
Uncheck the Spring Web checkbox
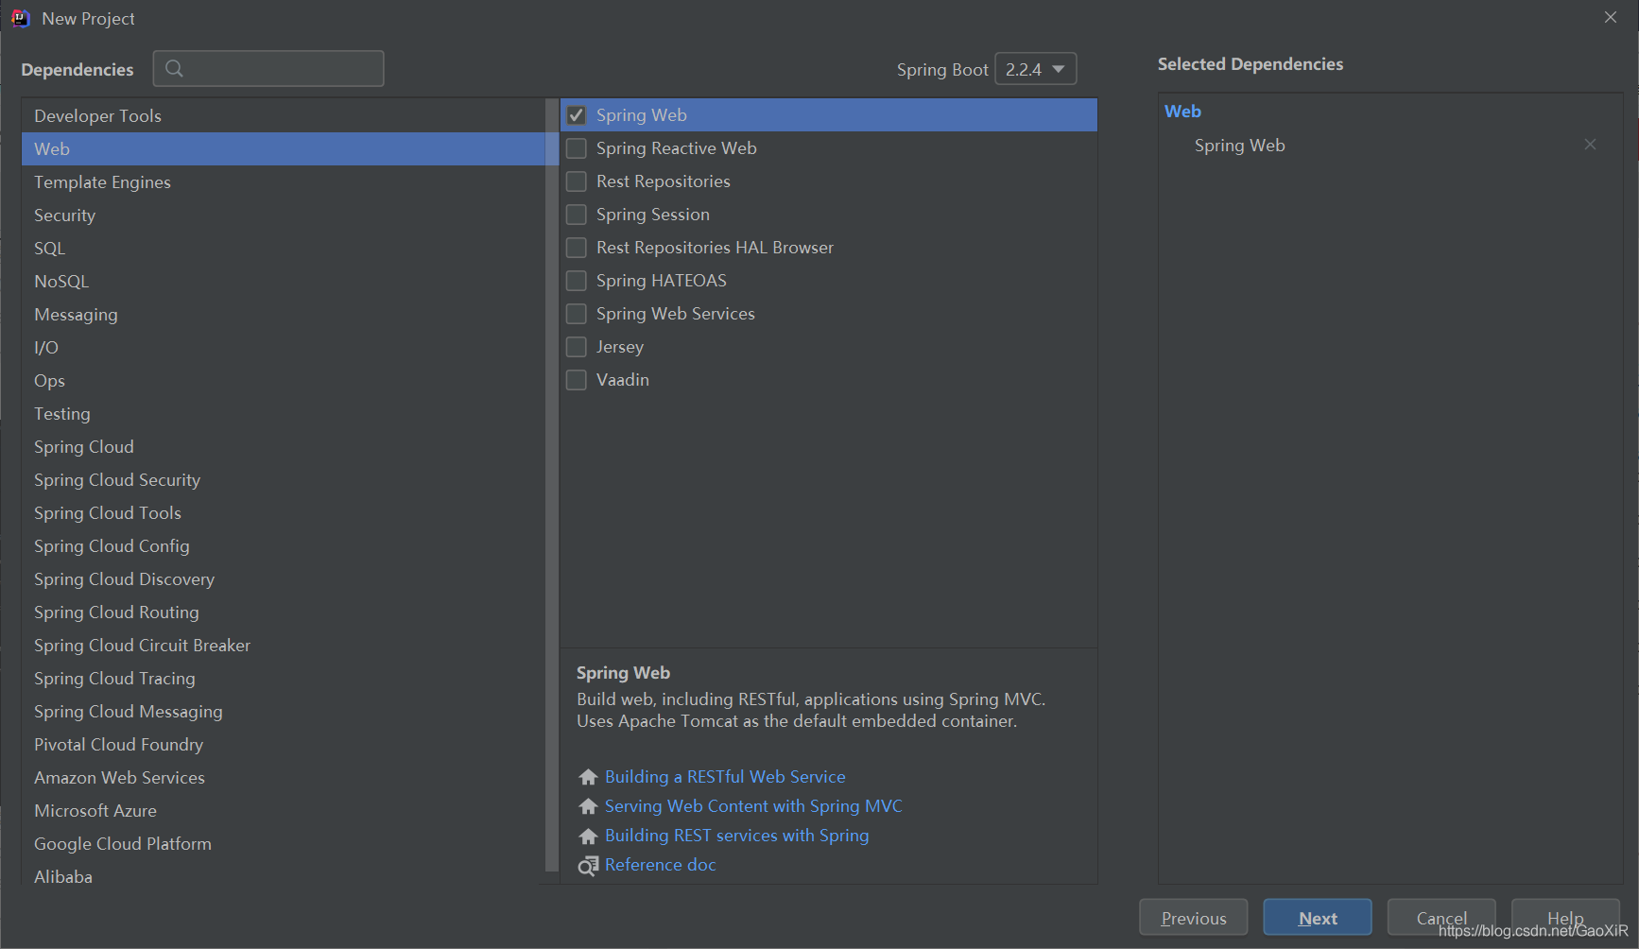577,115
